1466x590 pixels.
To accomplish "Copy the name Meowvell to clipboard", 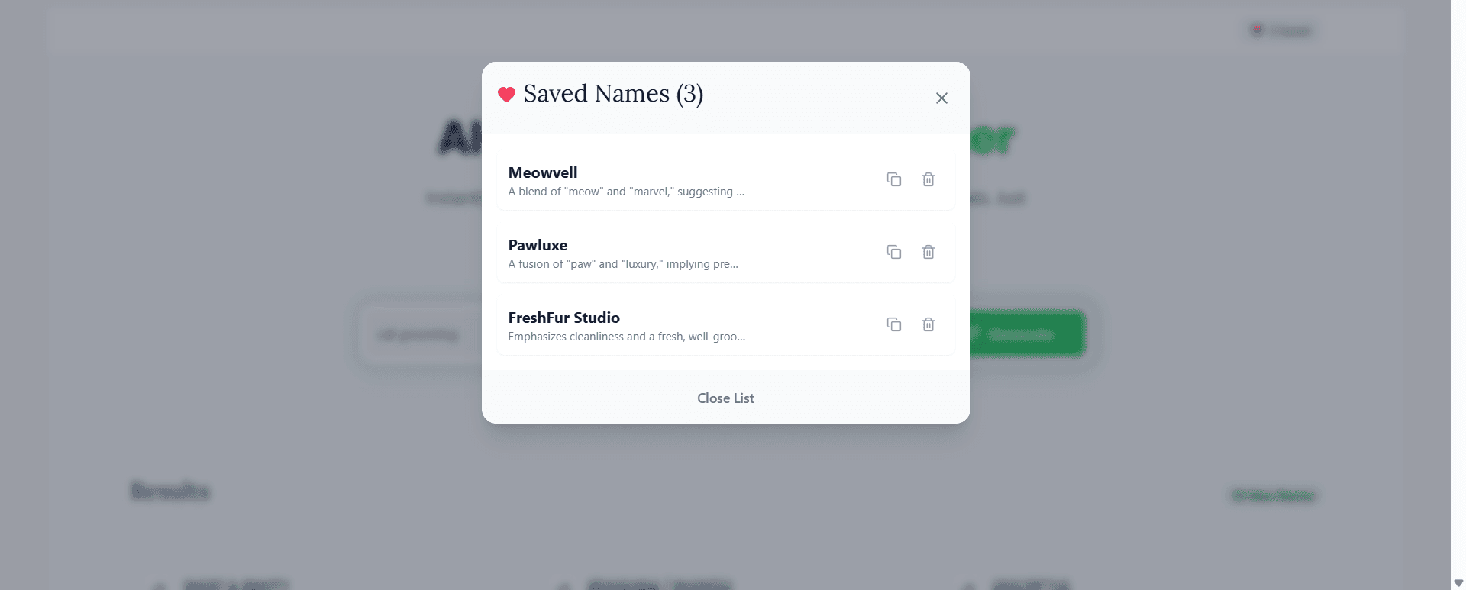I will click(894, 179).
